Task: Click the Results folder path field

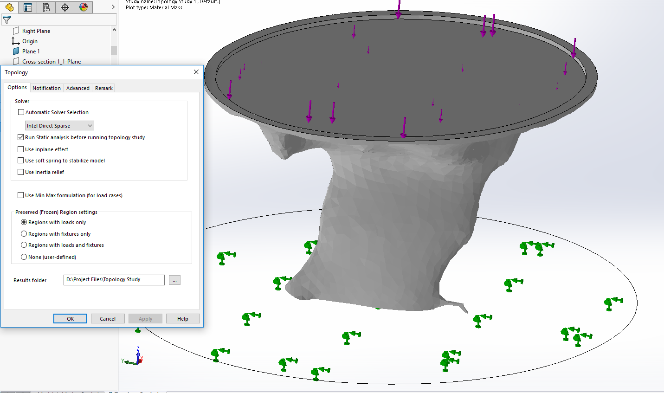Action: tap(114, 280)
